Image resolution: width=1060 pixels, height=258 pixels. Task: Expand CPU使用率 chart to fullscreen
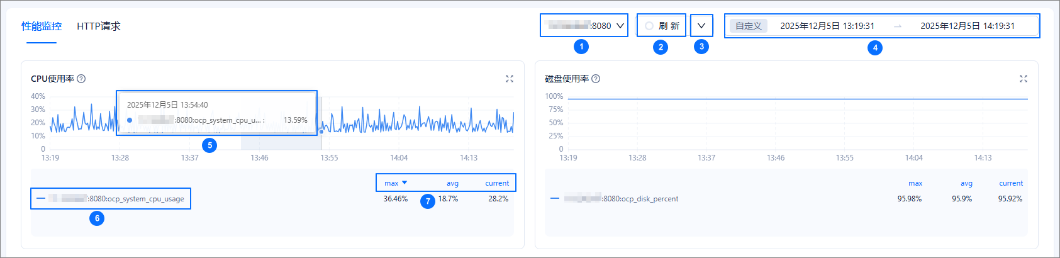pyautogui.click(x=510, y=79)
